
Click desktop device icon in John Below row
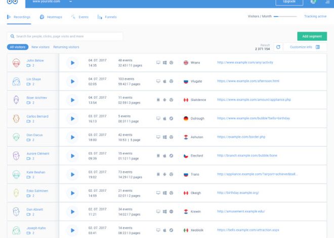pyautogui.click(x=158, y=62)
